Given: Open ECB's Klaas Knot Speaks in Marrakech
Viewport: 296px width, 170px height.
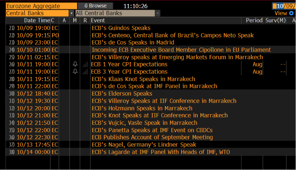Looking at the screenshot, I should tap(143, 79).
